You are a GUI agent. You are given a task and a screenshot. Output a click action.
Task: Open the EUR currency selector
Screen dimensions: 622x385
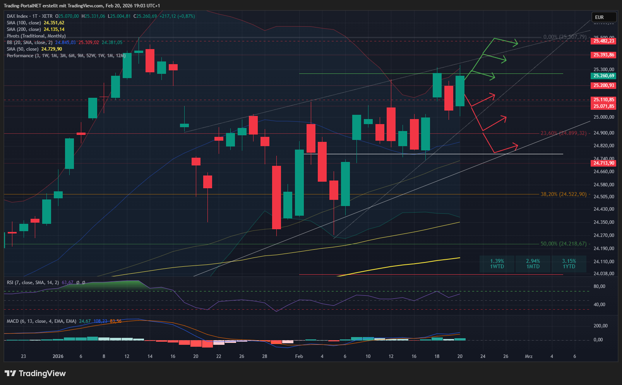pos(603,17)
